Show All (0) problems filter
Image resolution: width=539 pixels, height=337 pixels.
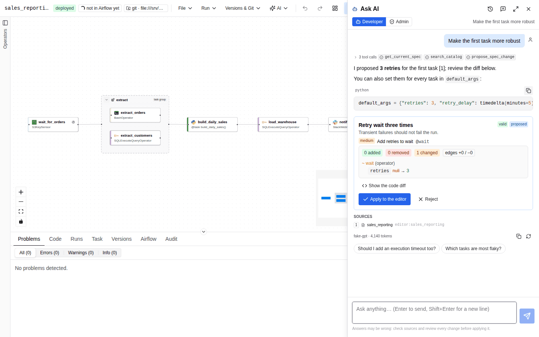pos(25,253)
